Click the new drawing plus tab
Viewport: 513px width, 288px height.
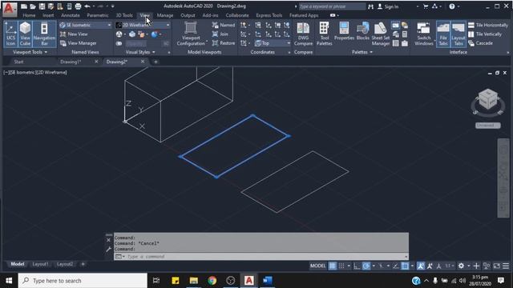pyautogui.click(x=156, y=62)
